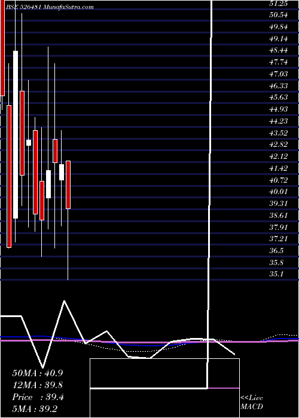Select the 40.01 price axis label

pyautogui.click(x=279, y=192)
